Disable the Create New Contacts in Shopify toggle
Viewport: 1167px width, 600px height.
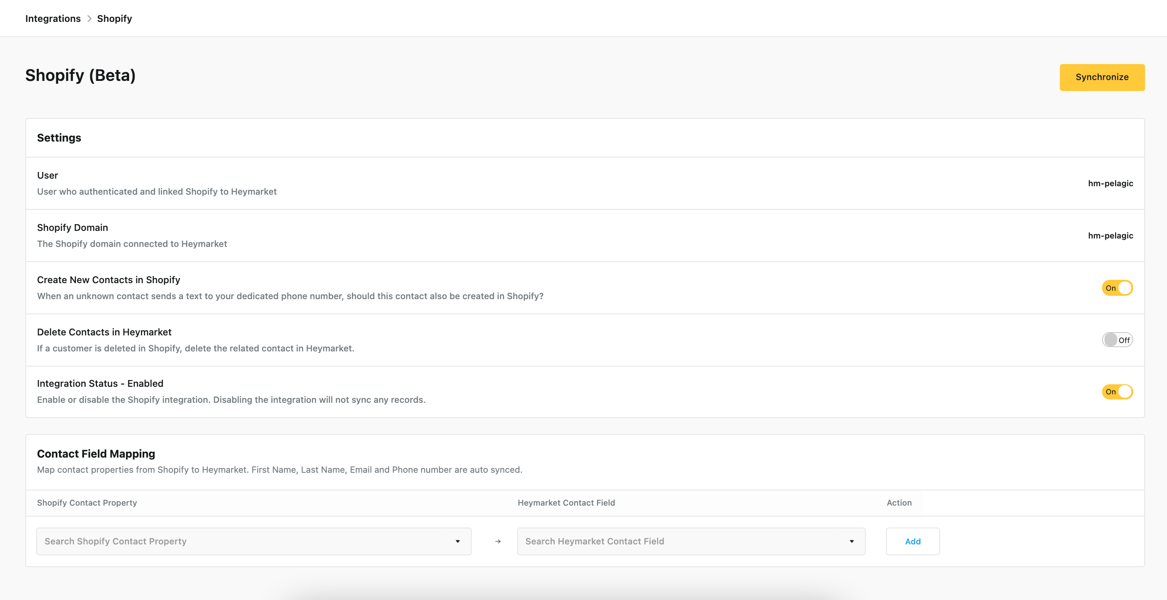point(1117,288)
